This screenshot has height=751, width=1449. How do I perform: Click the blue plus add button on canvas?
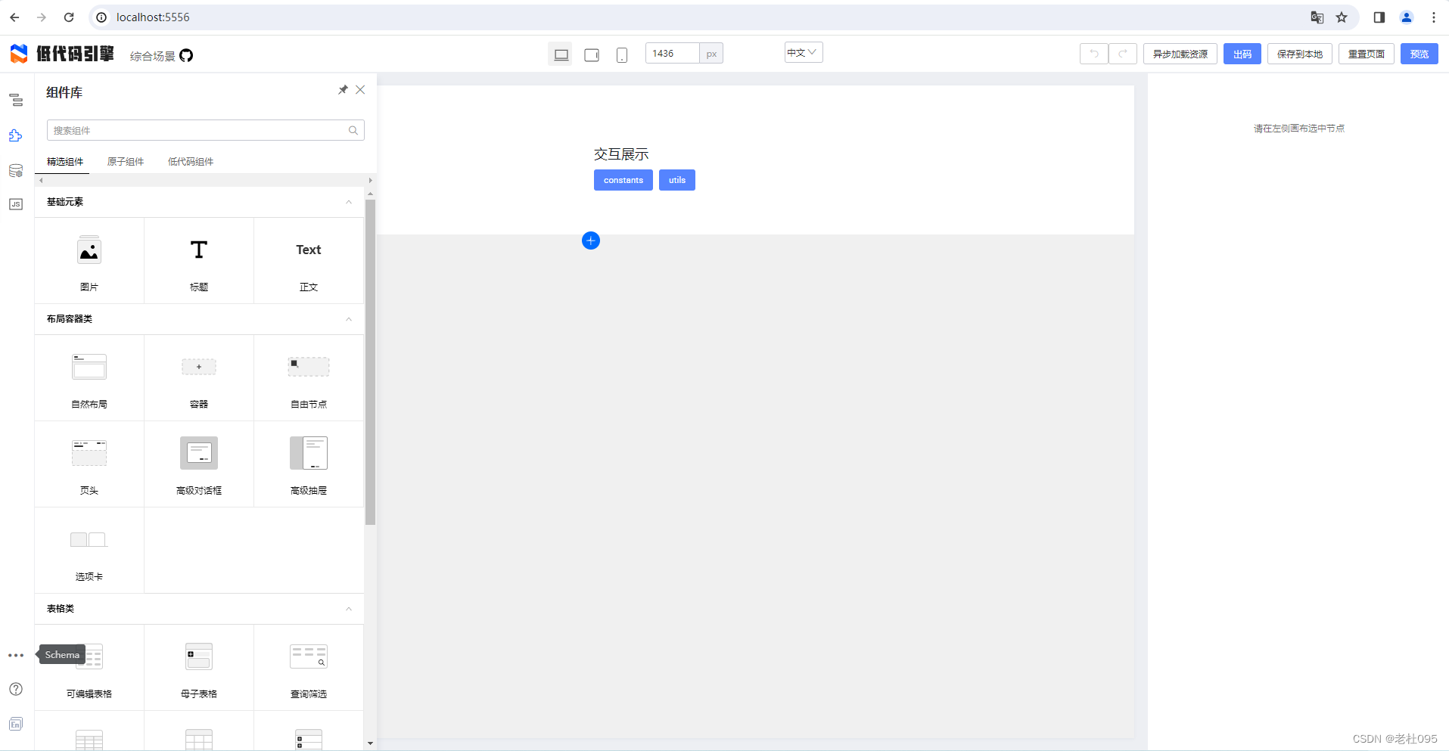point(591,241)
